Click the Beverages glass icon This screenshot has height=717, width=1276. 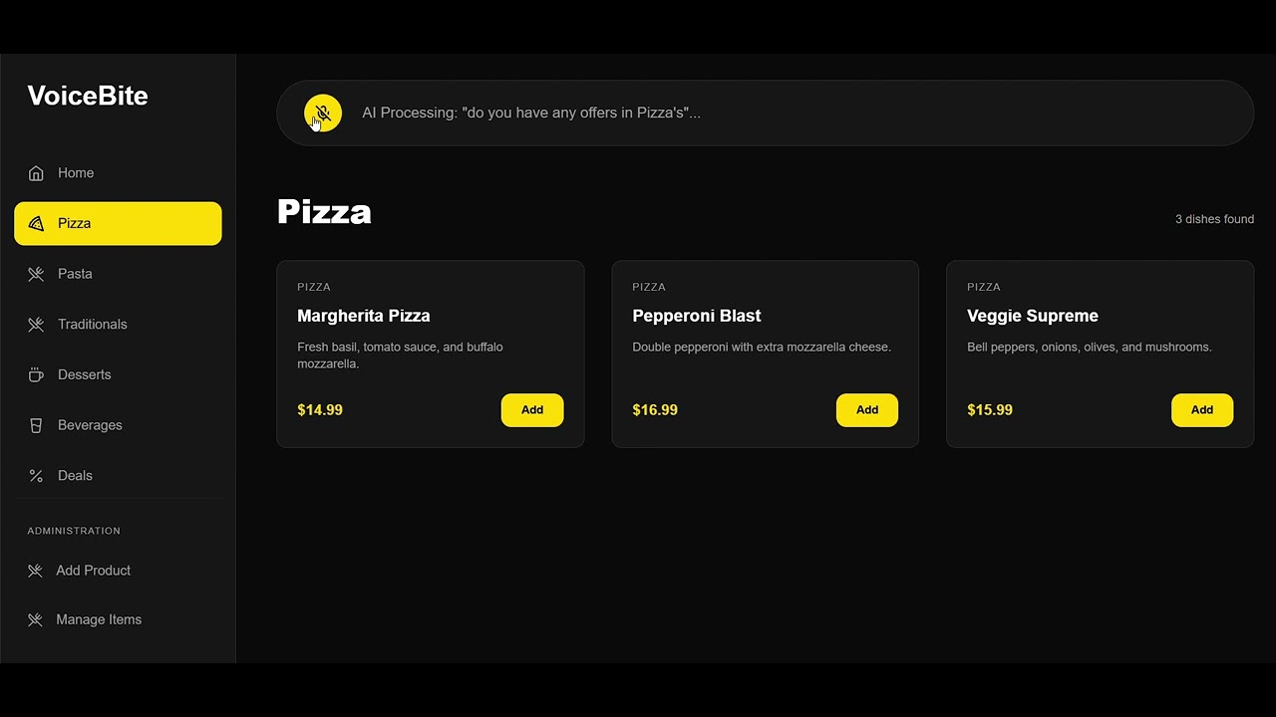pos(36,425)
